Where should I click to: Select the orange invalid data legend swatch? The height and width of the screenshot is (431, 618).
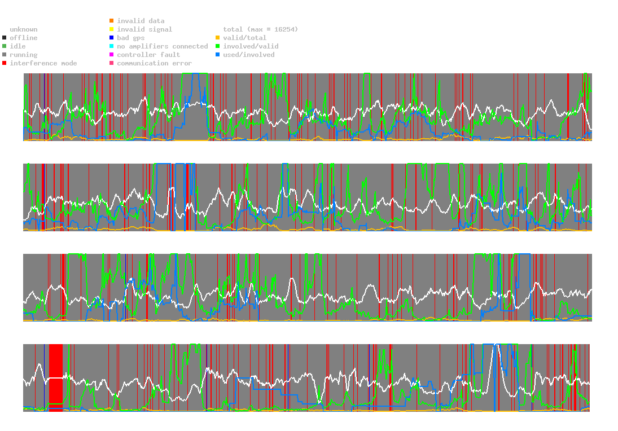112,21
